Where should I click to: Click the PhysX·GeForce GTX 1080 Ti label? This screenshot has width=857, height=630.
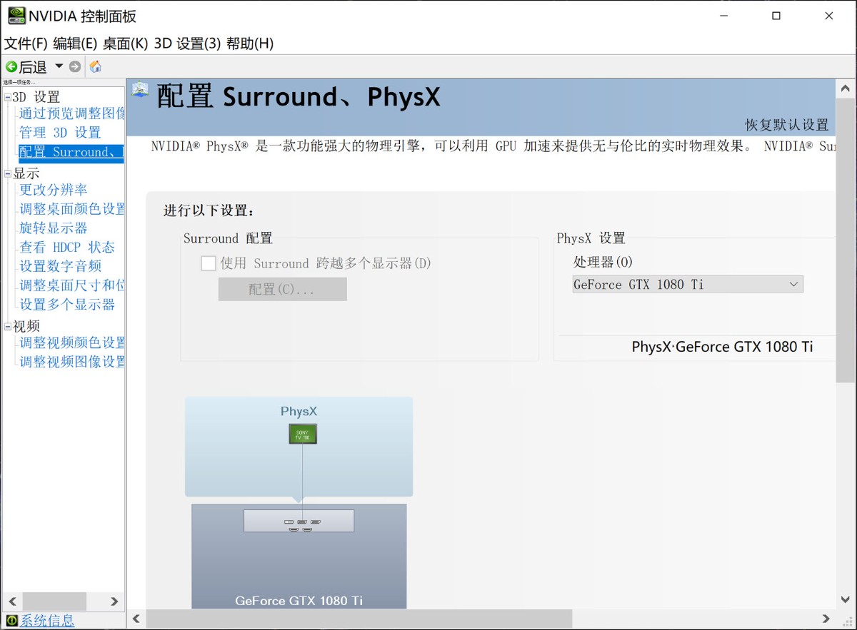point(722,347)
